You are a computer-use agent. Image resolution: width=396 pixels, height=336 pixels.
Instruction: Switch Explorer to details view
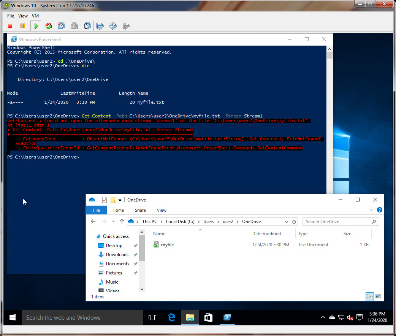(x=369, y=296)
